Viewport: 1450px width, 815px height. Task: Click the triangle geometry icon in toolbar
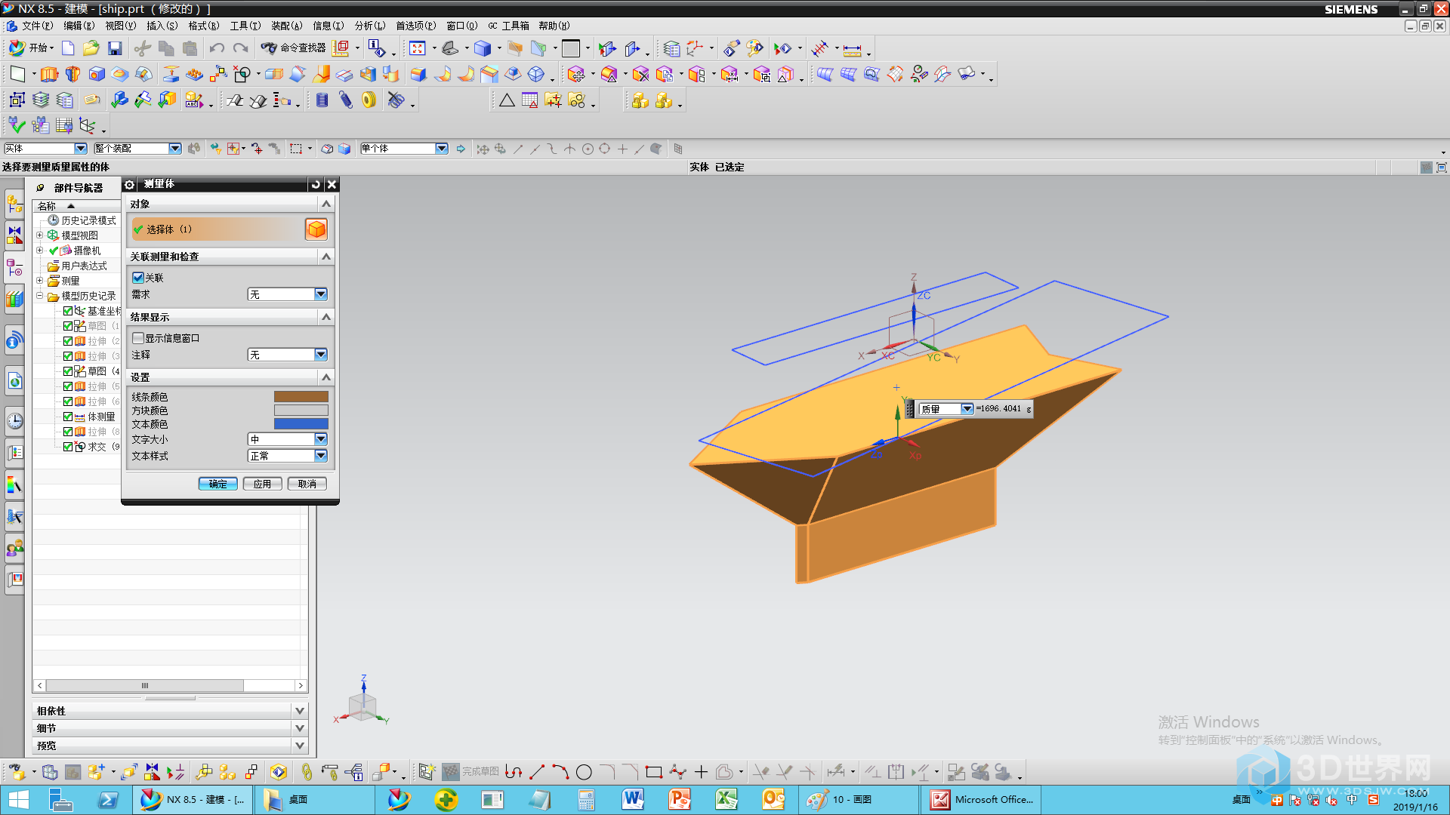click(x=507, y=100)
